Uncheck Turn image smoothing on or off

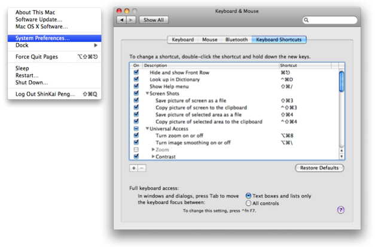136,142
